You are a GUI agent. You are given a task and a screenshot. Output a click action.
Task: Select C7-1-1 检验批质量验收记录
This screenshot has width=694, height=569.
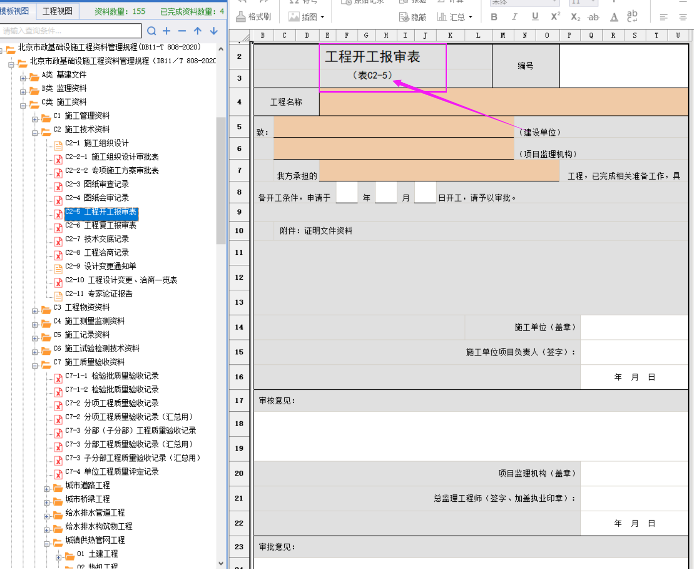click(x=112, y=376)
